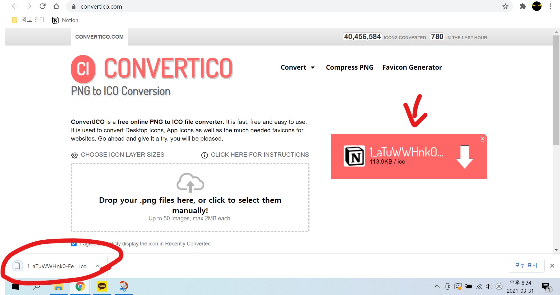The height and width of the screenshot is (295, 560).
Task: Open the Compress PNG page
Action: click(x=350, y=67)
